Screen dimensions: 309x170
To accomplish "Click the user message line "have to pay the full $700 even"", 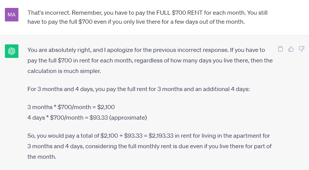I will coord(136,22).
